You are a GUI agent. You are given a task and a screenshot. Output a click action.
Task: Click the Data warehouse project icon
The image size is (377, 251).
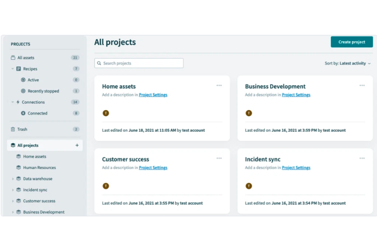coord(18,179)
